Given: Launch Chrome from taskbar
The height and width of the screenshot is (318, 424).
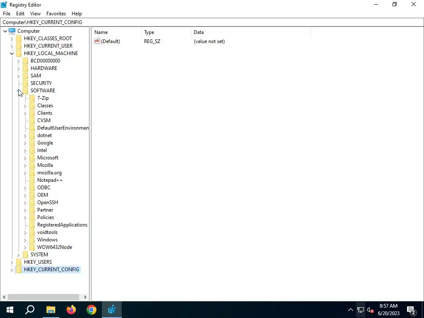Looking at the screenshot, I should [x=92, y=310].
